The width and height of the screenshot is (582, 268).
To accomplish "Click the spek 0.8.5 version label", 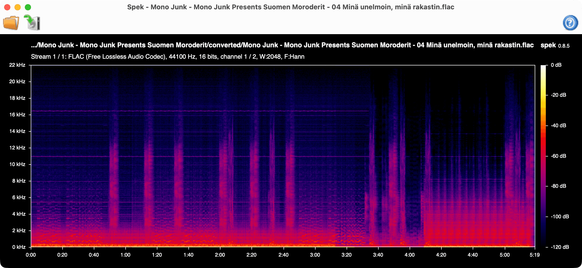I will [555, 46].
